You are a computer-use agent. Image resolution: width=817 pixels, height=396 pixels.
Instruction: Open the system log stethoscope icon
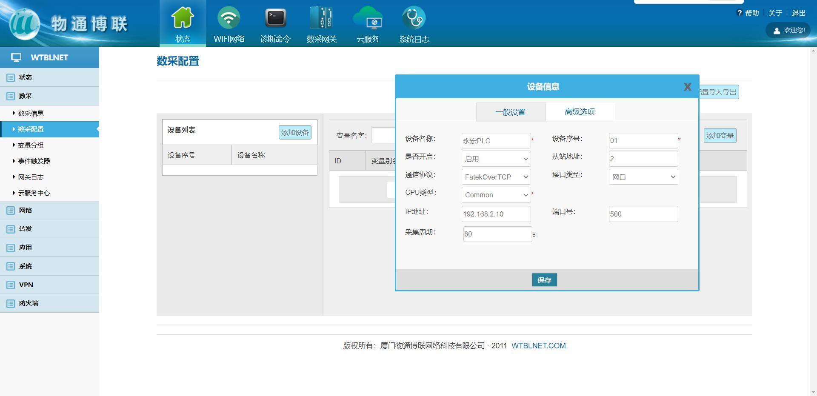(x=414, y=18)
